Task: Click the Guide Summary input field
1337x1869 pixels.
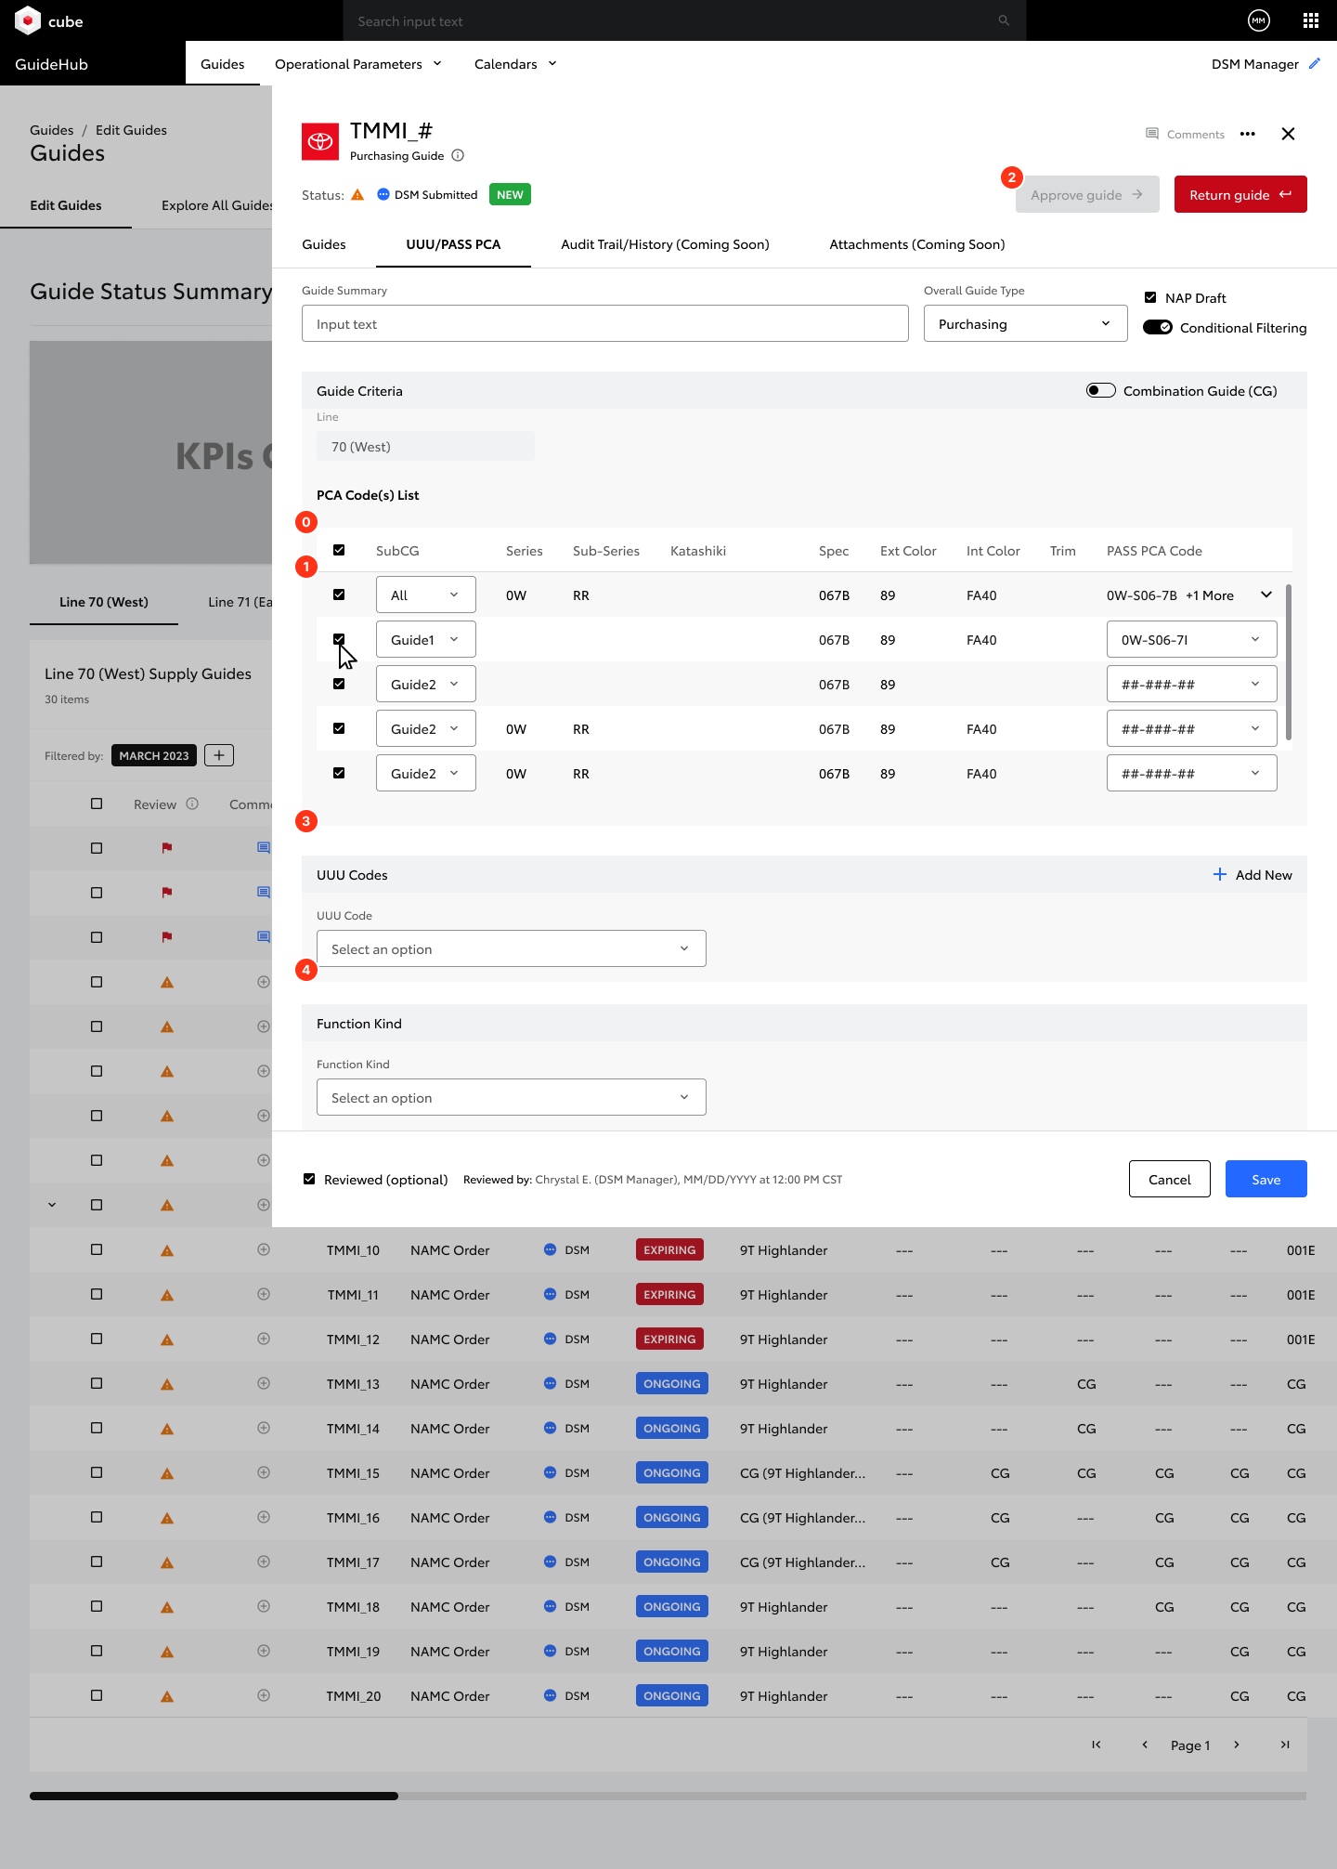Action: (x=605, y=323)
